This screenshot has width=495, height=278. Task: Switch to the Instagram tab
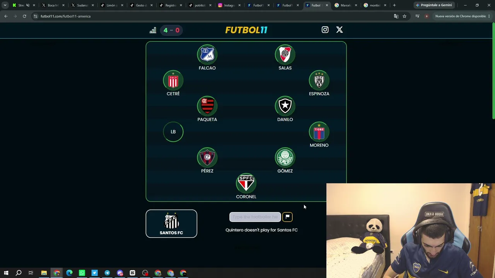[229, 5]
